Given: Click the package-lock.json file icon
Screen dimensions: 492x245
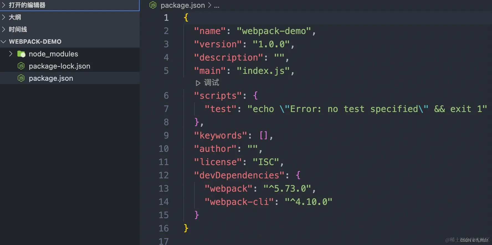Looking at the screenshot, I should coord(21,66).
